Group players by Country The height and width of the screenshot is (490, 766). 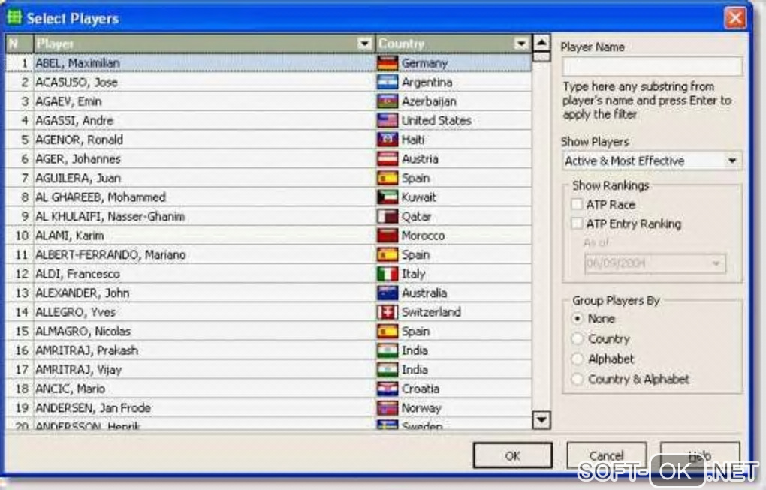578,338
